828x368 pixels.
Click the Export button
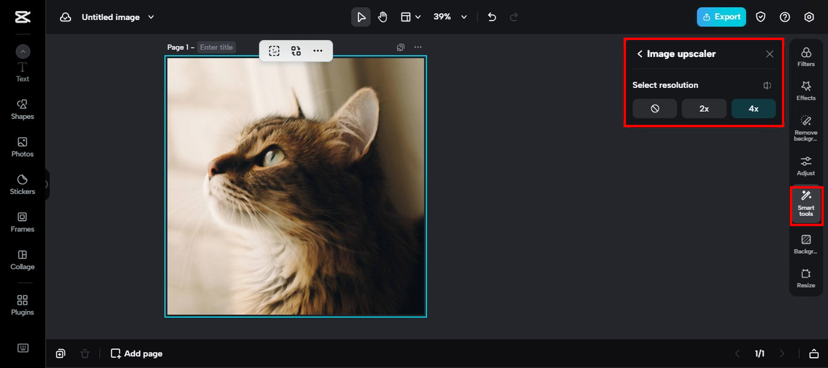pos(721,17)
